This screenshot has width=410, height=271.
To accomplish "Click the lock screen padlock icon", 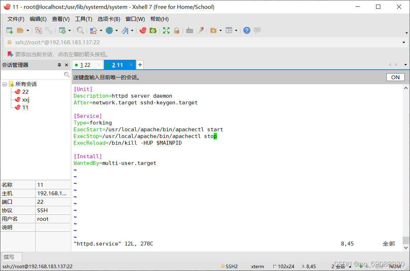I will tap(177, 31).
